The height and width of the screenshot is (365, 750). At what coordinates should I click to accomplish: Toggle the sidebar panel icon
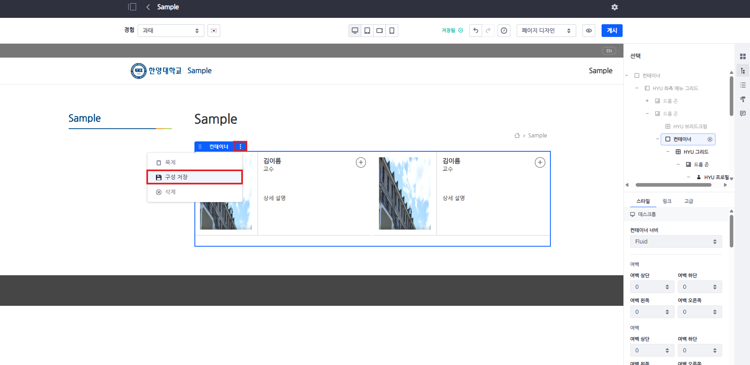tap(132, 7)
